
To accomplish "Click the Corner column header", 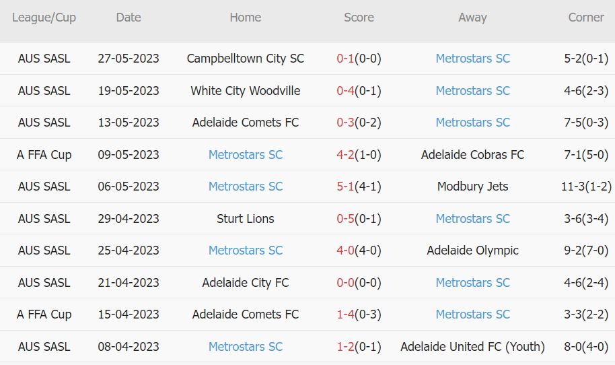I will pyautogui.click(x=585, y=18).
